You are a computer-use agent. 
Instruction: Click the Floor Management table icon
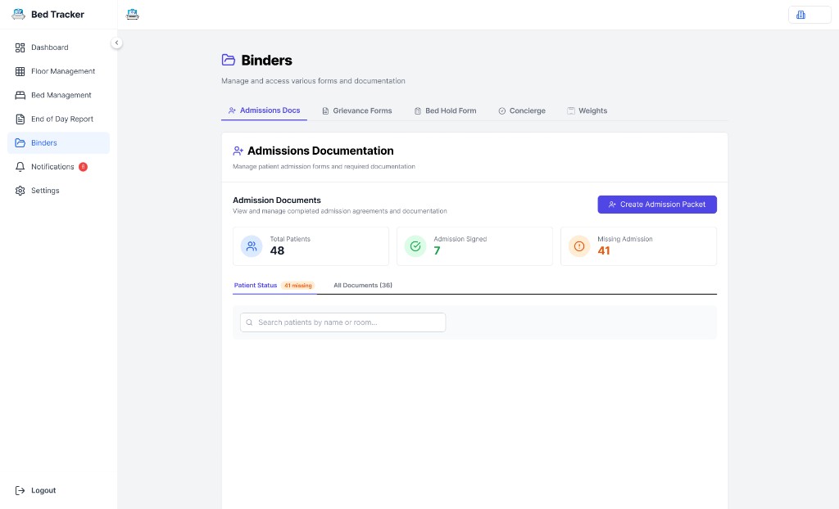(20, 71)
